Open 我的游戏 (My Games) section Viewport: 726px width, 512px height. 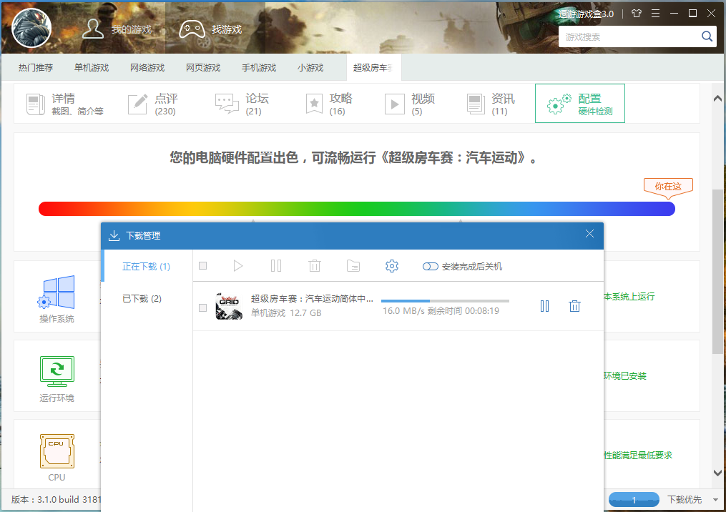(x=117, y=29)
